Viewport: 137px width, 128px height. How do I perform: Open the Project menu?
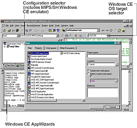45,26
